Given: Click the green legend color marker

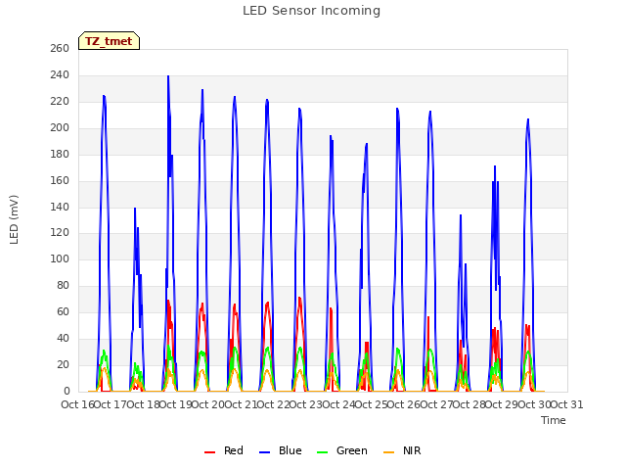Looking at the screenshot, I should (322, 452).
